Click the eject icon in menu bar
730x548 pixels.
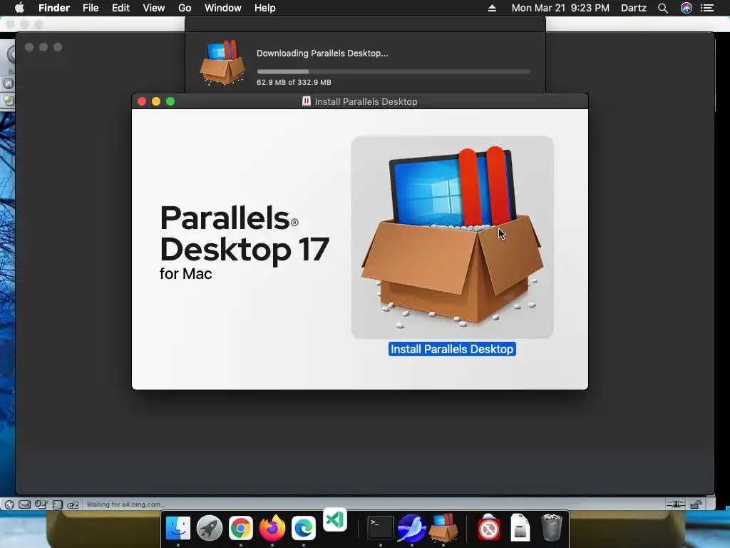pyautogui.click(x=492, y=8)
